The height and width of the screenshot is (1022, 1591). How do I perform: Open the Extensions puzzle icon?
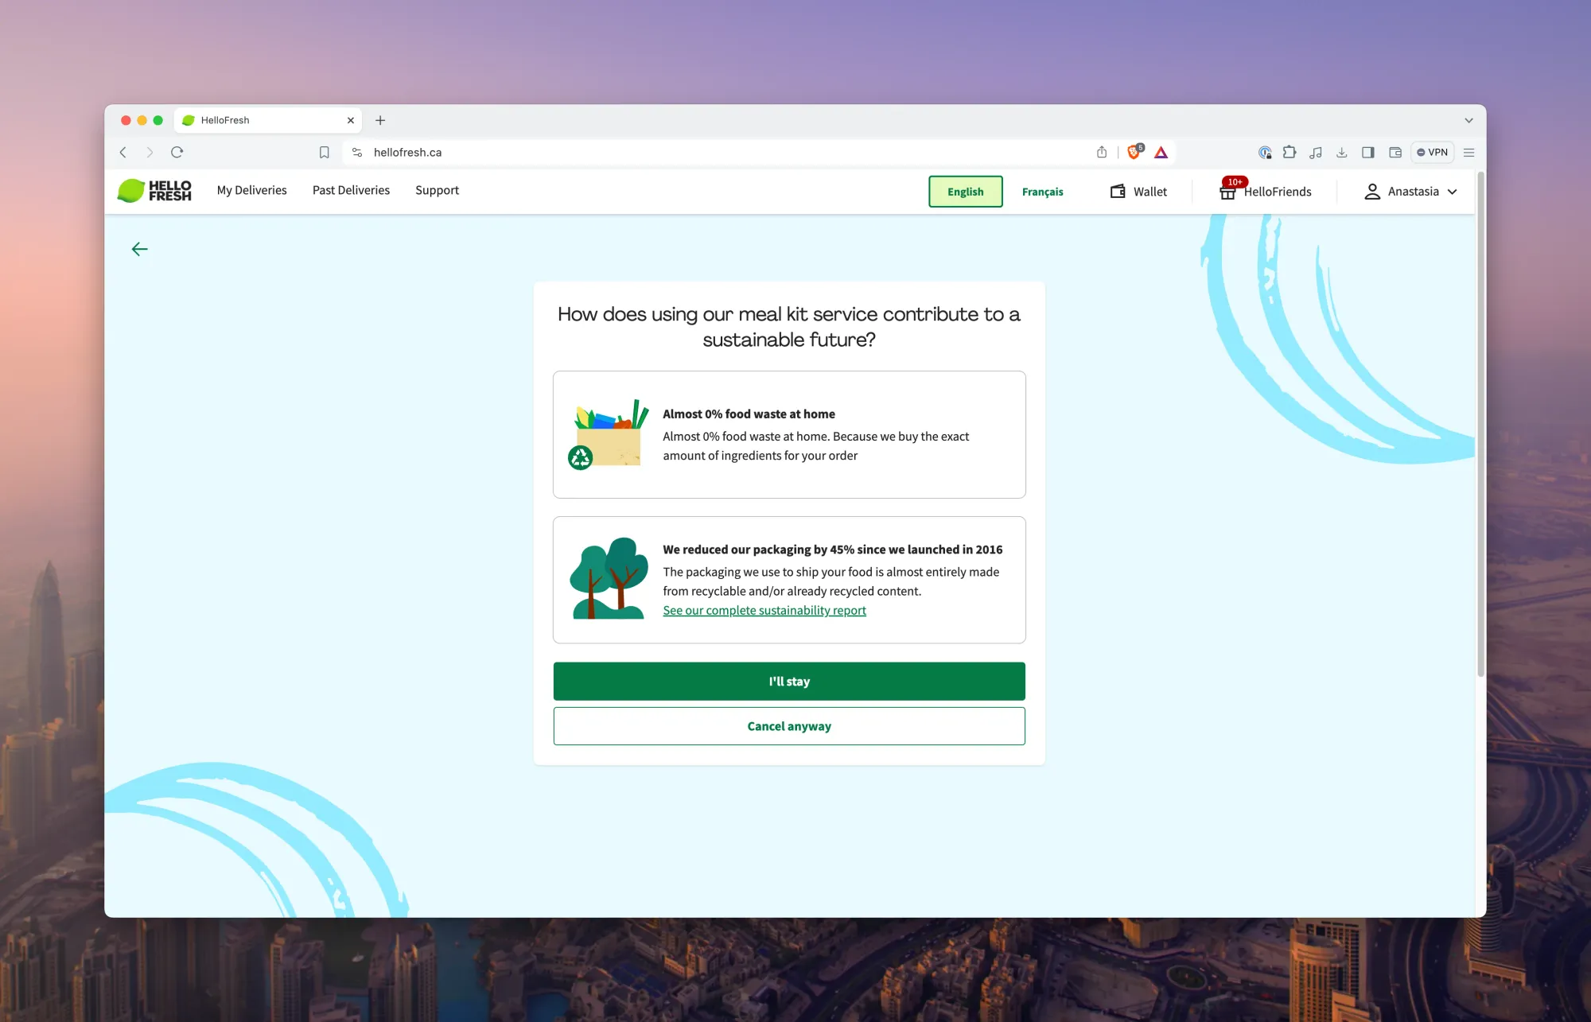(1290, 152)
